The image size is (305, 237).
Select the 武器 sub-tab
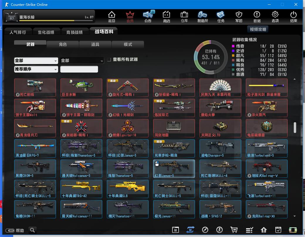coord(30,44)
